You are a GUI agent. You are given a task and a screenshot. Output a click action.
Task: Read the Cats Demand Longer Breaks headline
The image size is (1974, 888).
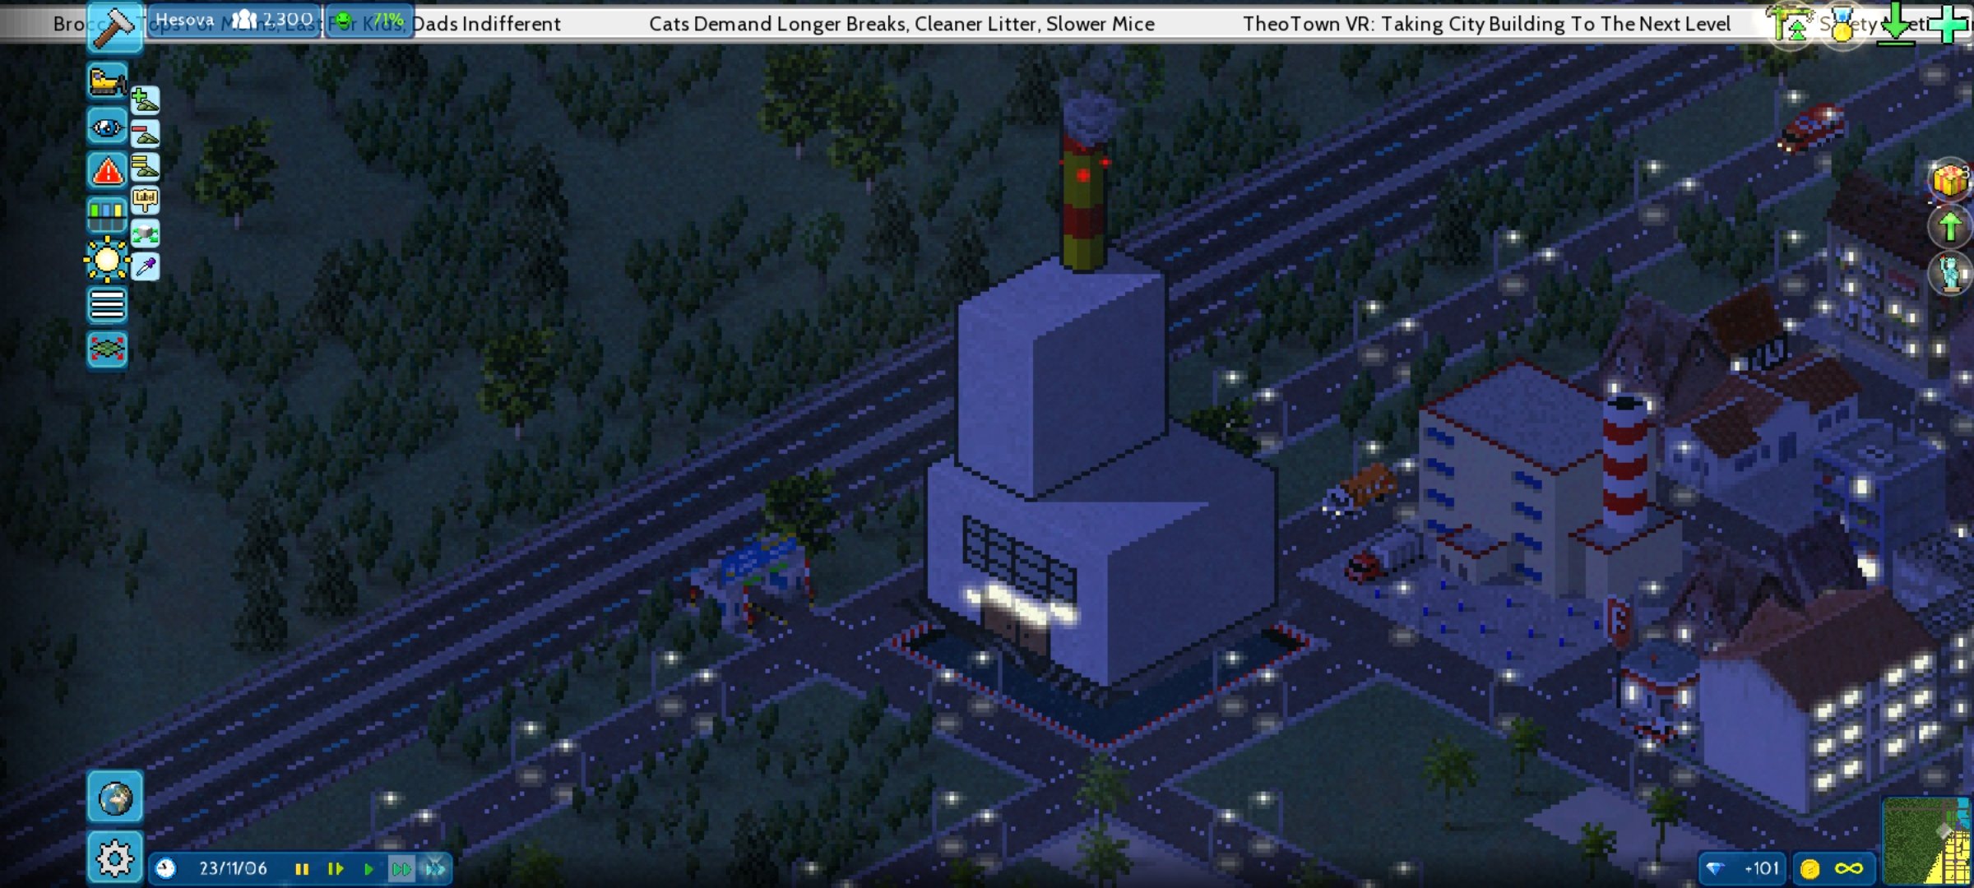point(901,24)
